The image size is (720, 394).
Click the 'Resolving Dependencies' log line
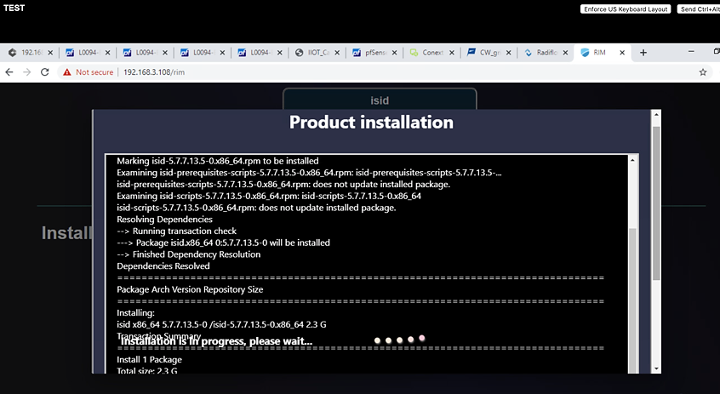[x=164, y=220]
